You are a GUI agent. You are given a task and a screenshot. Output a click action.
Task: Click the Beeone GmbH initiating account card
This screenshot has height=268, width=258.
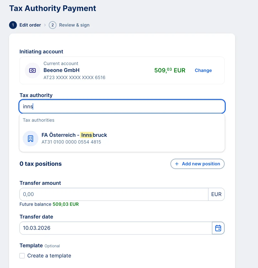(x=122, y=70)
